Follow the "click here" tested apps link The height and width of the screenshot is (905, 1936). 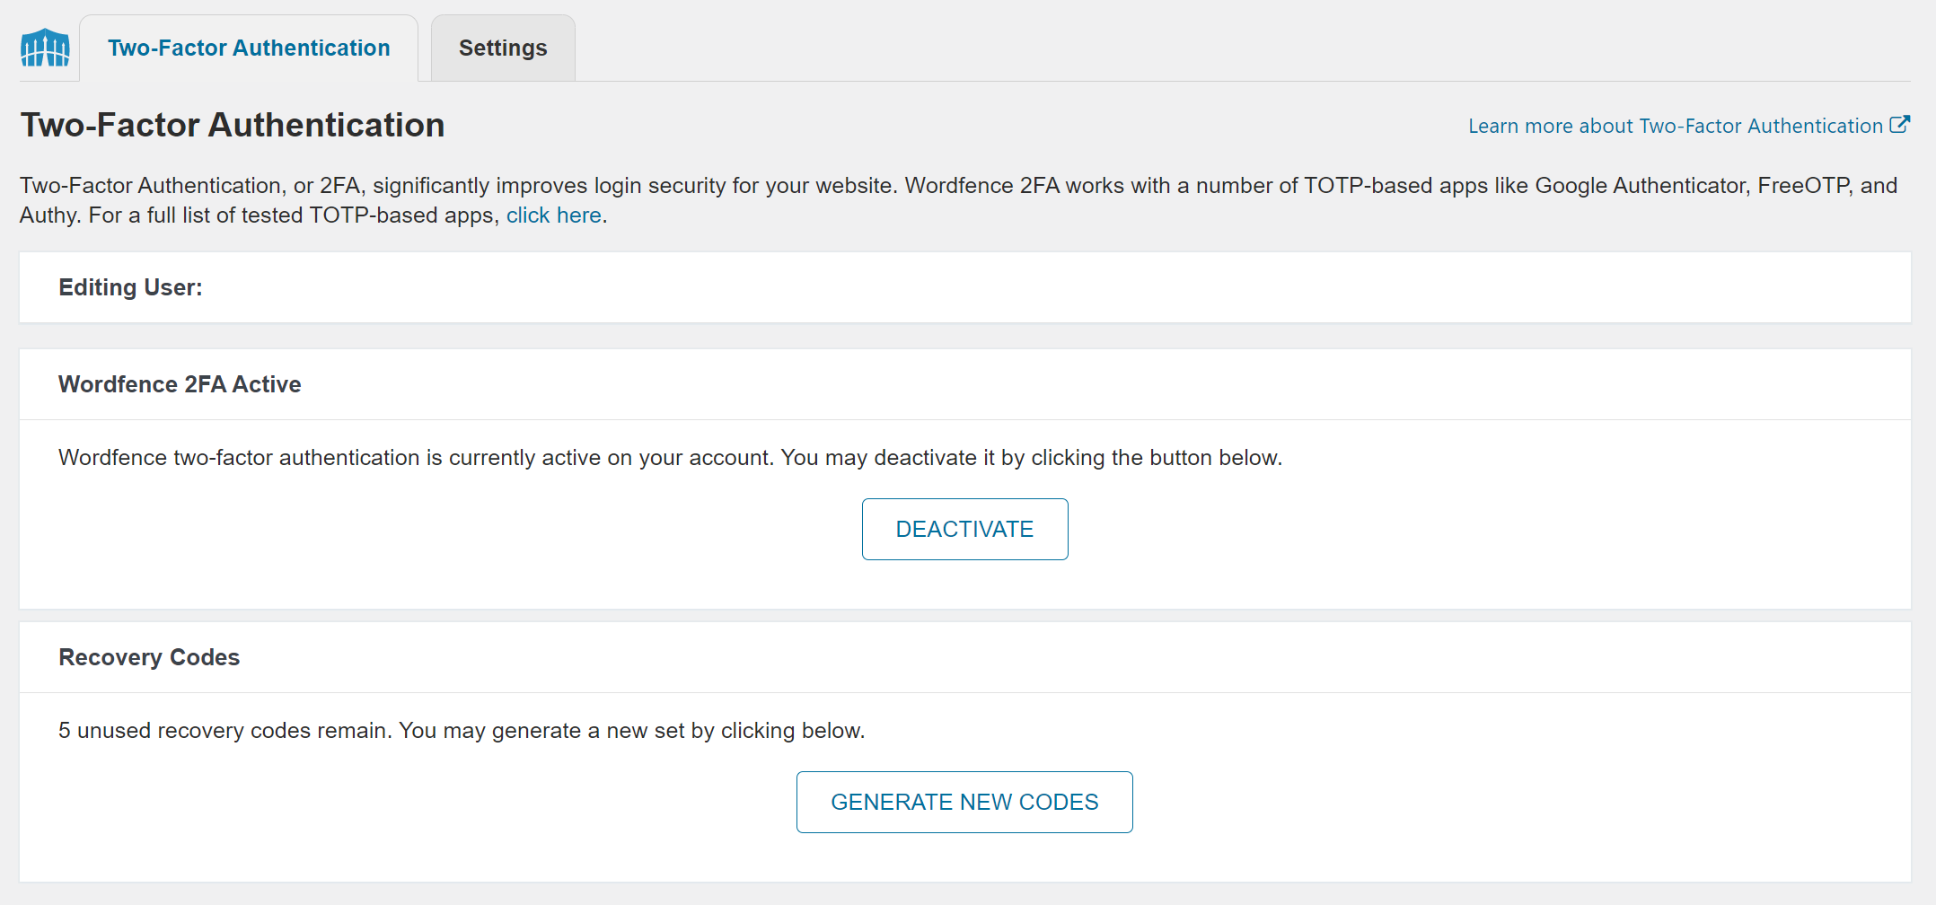[x=553, y=215]
